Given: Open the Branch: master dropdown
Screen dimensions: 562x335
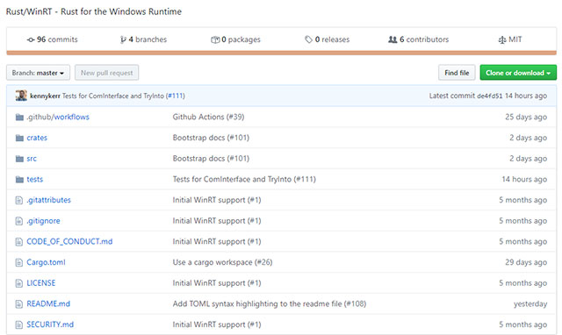Looking at the screenshot, I should (x=38, y=73).
